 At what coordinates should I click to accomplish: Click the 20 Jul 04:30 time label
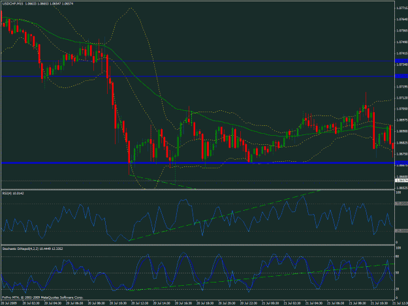tap(53, 303)
